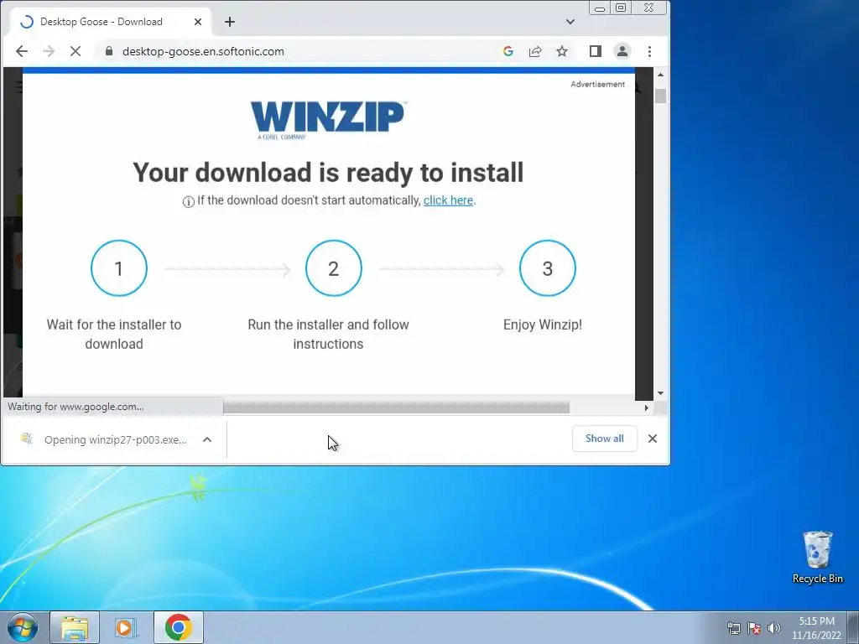Open the Chrome three-dot menu
The height and width of the screenshot is (644, 859).
coord(650,51)
